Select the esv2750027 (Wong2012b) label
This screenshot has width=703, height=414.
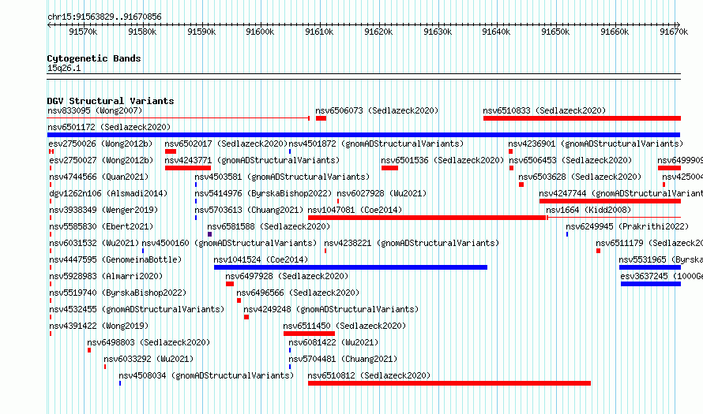[x=101, y=160]
